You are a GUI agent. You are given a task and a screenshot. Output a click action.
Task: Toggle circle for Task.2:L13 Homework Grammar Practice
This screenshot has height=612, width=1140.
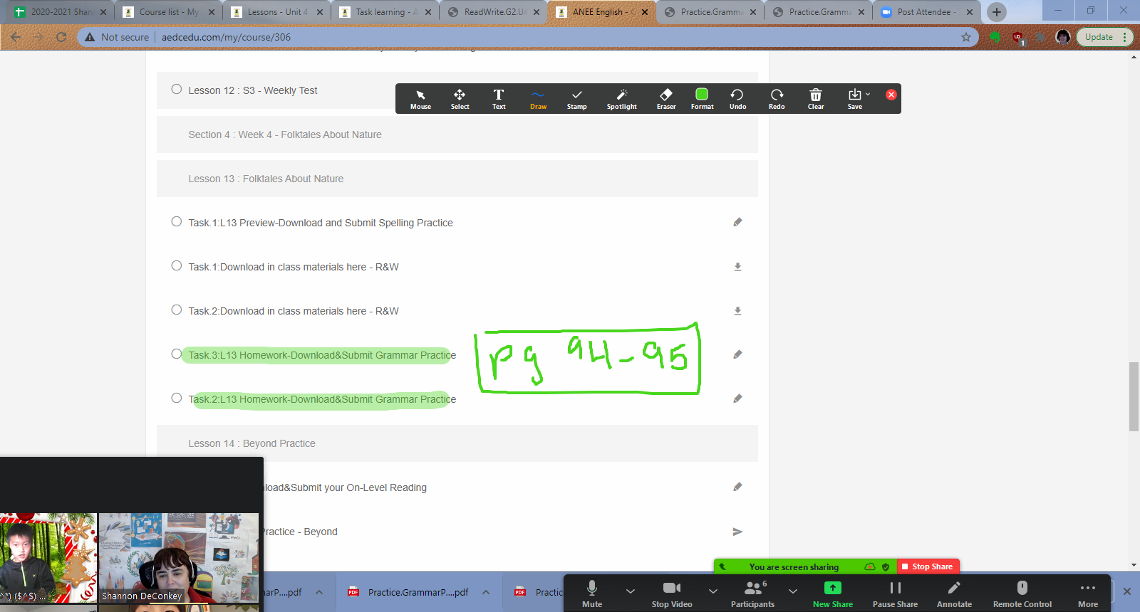coord(177,398)
